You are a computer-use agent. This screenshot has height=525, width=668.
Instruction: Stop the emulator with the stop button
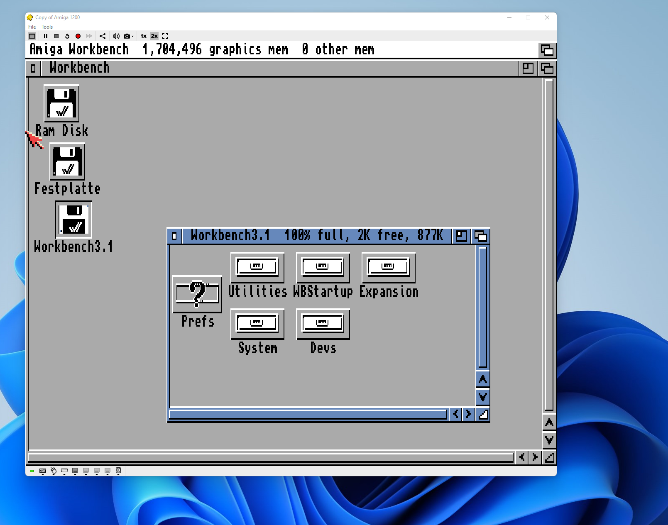56,36
